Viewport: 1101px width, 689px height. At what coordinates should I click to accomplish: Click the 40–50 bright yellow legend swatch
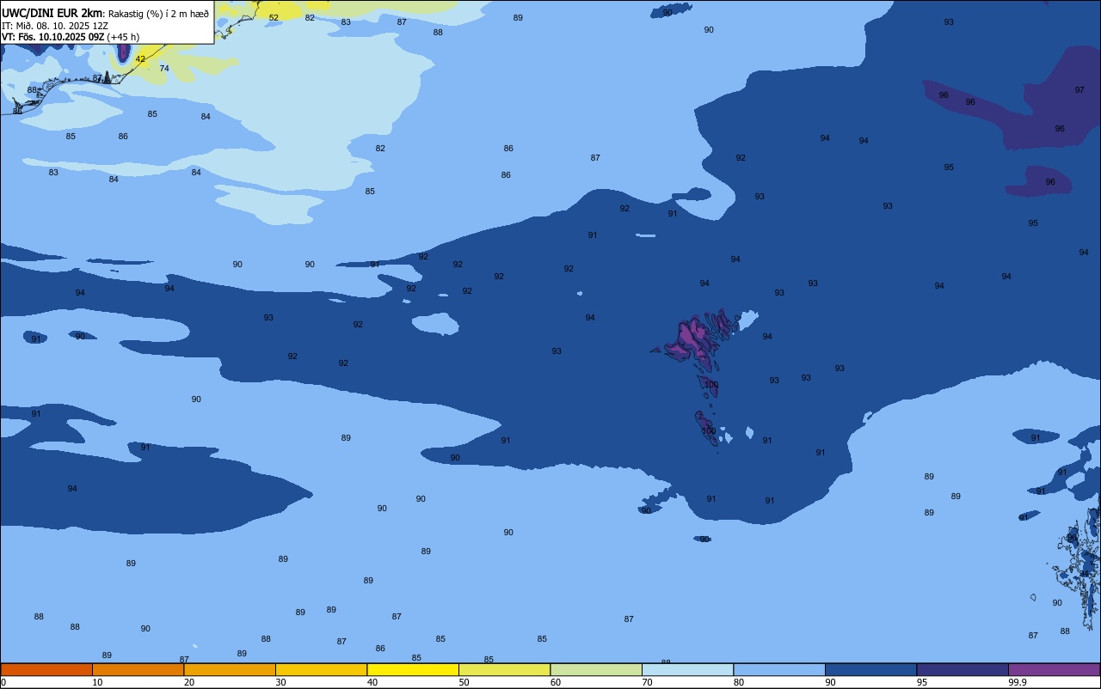click(x=413, y=669)
